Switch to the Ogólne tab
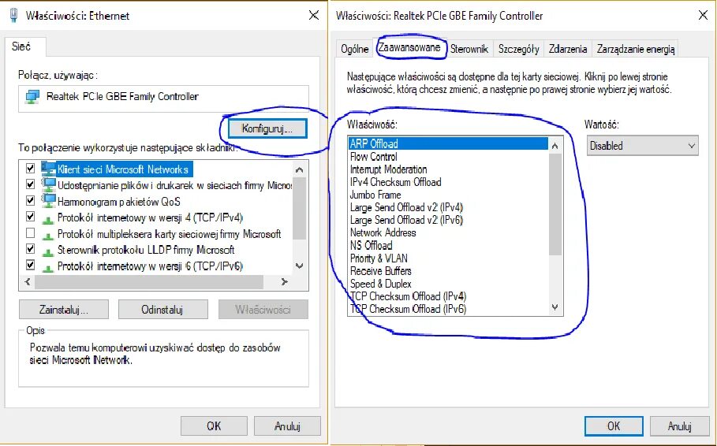The image size is (717, 446). [x=355, y=49]
